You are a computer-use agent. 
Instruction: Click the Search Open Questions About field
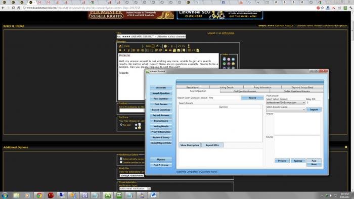coord(224,98)
